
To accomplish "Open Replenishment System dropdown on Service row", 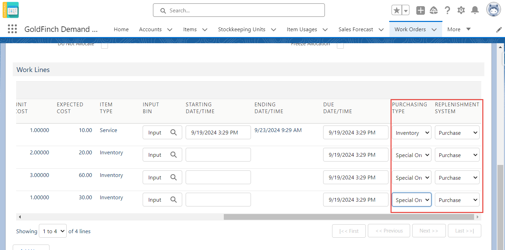I will [457, 133].
